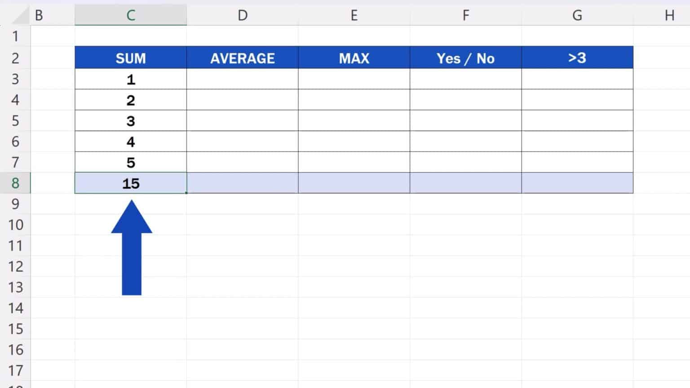
Task: Select the cell containing the number 5
Action: pyautogui.click(x=130, y=163)
